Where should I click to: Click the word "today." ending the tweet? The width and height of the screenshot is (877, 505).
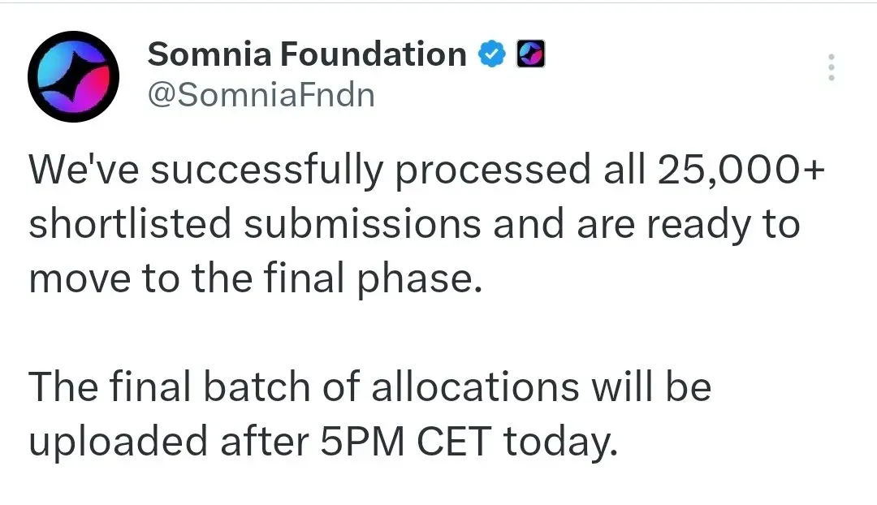(559, 442)
